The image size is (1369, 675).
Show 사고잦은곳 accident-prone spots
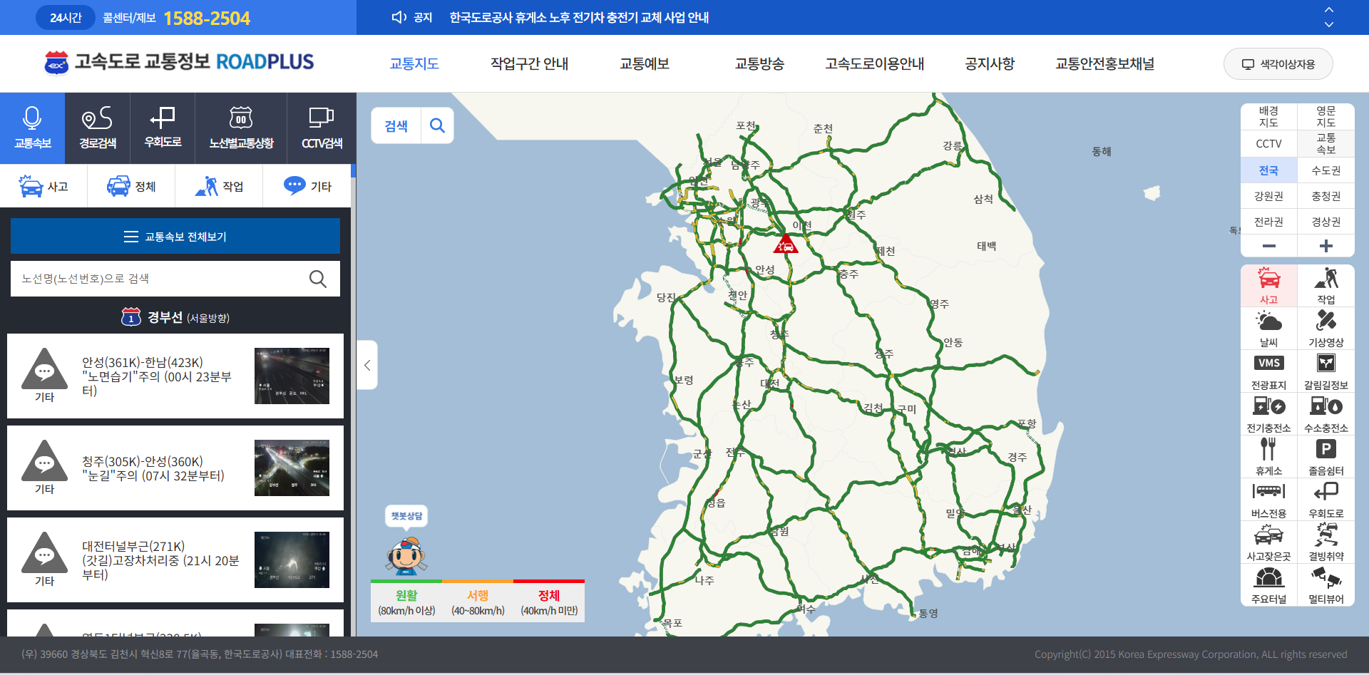click(1268, 542)
